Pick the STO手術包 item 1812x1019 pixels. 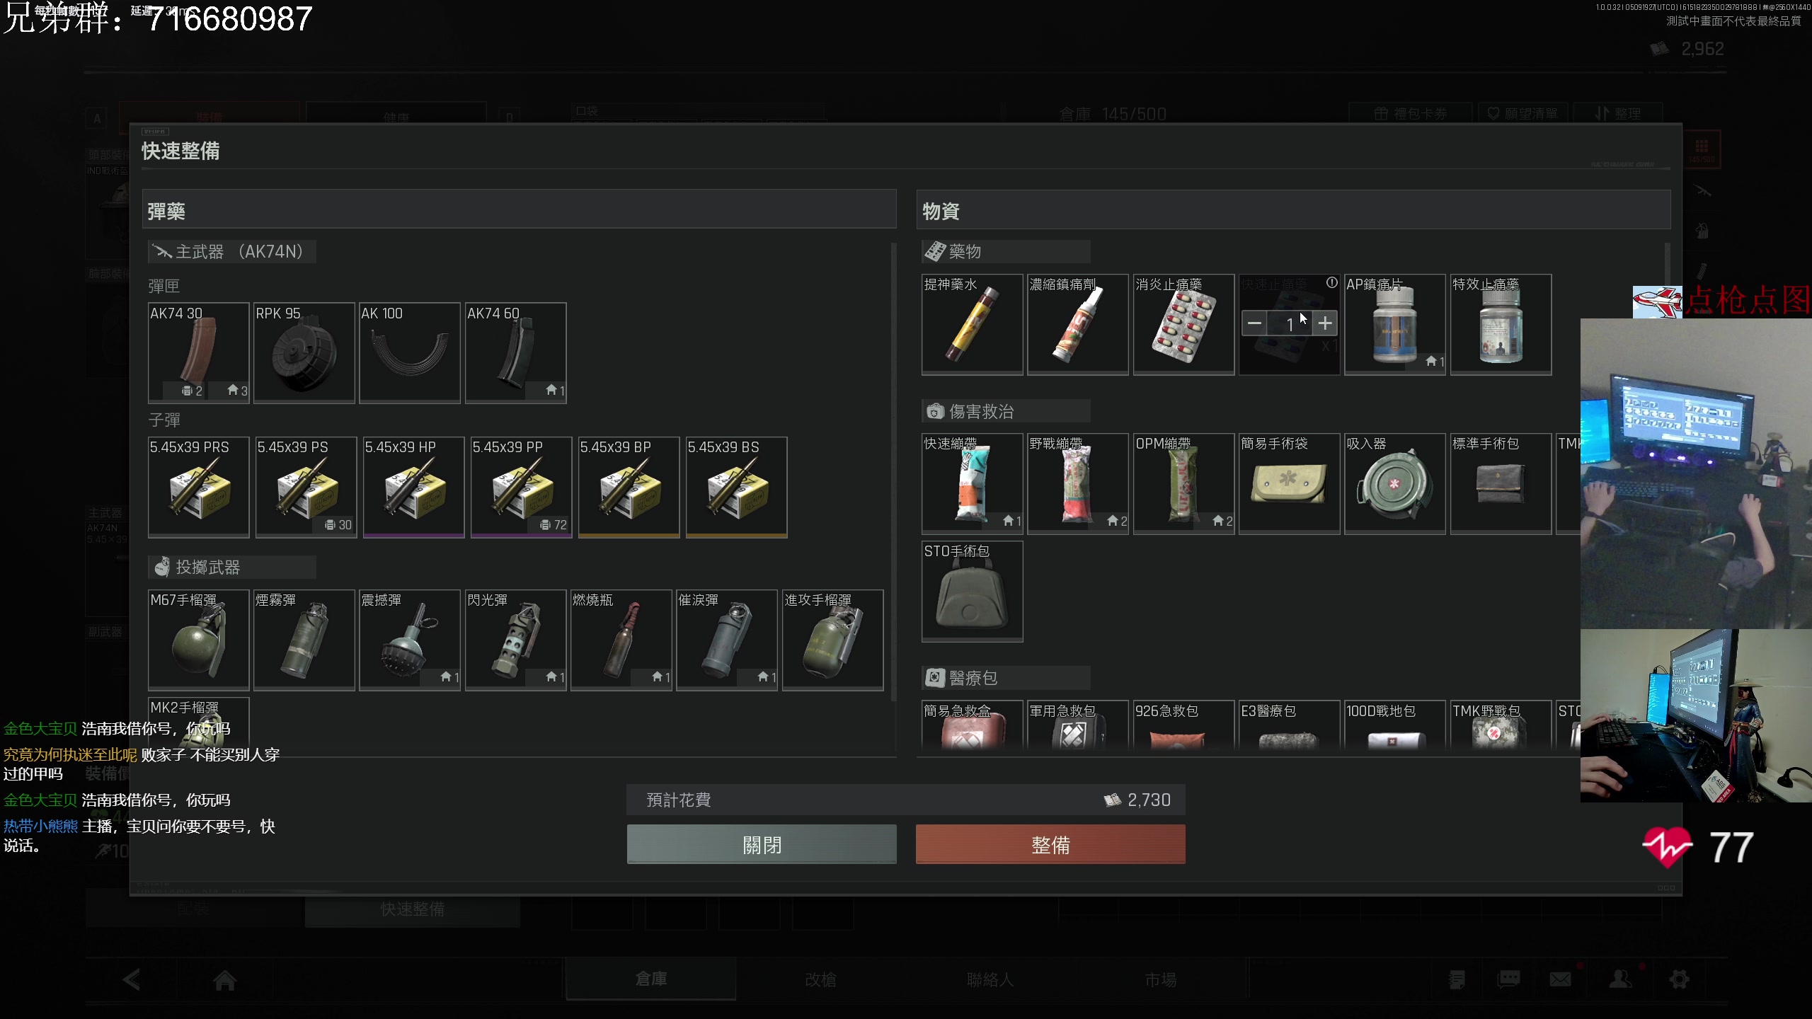pos(972,591)
